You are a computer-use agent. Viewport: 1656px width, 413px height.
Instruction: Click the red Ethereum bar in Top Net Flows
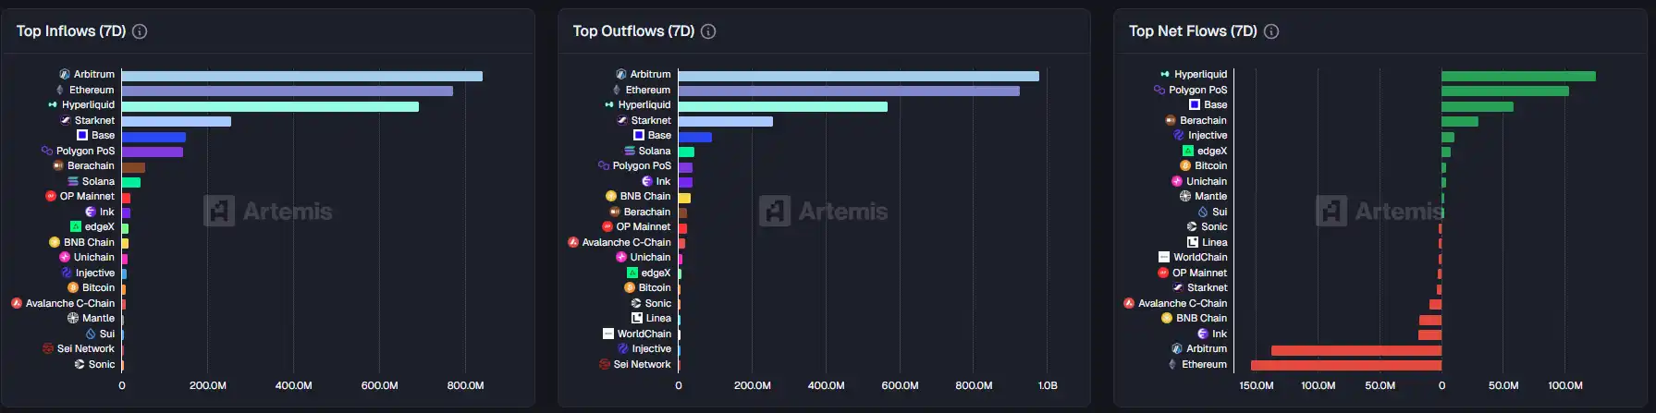(x=1345, y=365)
